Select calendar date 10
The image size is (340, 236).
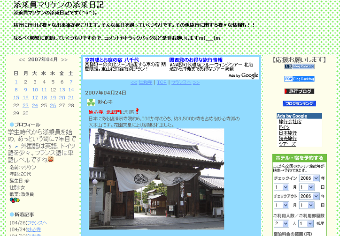35,90
